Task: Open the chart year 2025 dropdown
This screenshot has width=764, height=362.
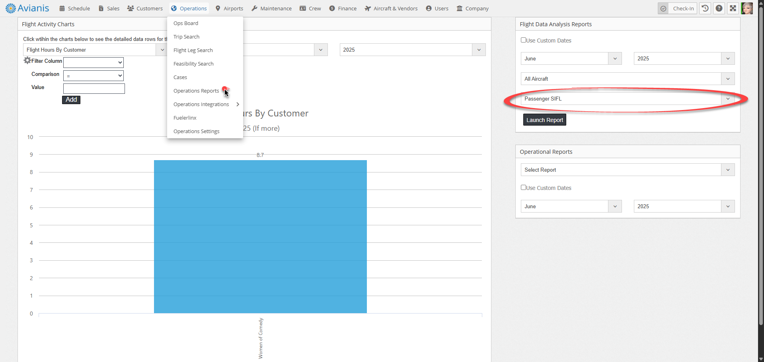Action: coord(413,50)
